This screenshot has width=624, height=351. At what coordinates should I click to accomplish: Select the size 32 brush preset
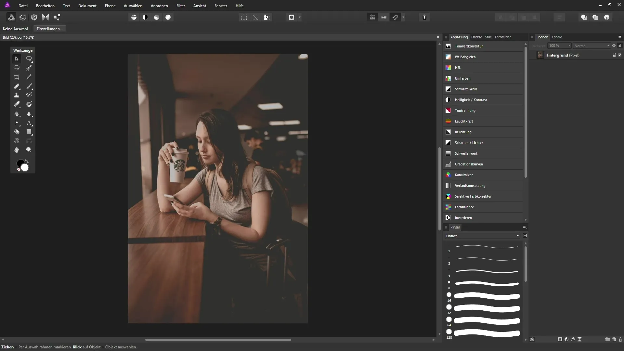point(483,308)
